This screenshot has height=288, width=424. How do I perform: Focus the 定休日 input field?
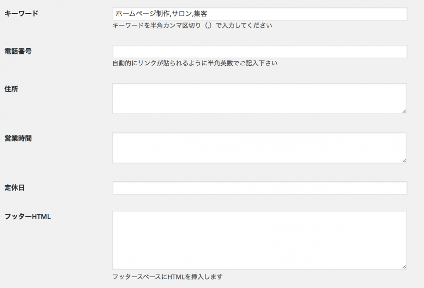[259, 188]
